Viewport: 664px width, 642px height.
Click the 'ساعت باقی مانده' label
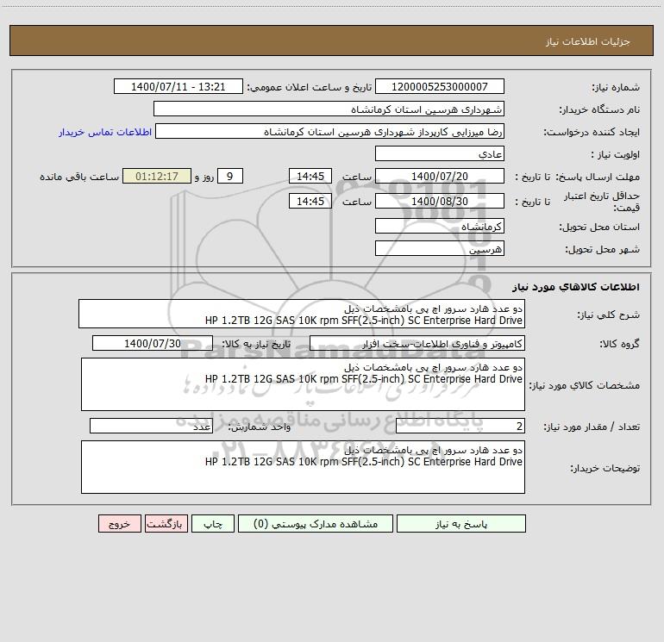79,177
